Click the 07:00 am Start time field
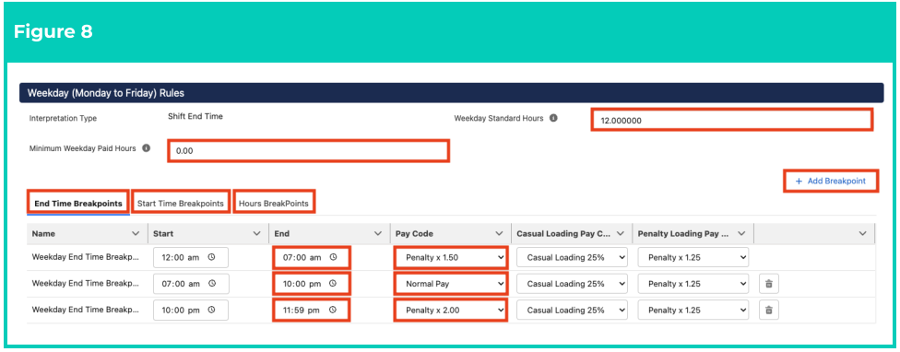This screenshot has width=900, height=352. [x=191, y=284]
